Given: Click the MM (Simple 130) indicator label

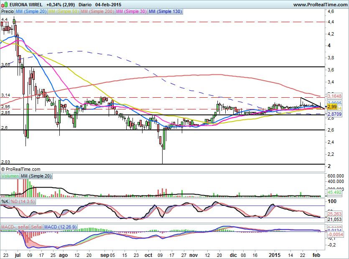Looking at the screenshot, I should (x=165, y=12).
